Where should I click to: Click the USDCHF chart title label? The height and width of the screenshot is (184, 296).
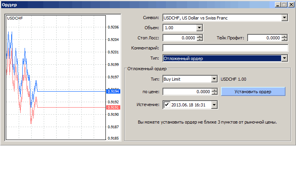coord(15,18)
